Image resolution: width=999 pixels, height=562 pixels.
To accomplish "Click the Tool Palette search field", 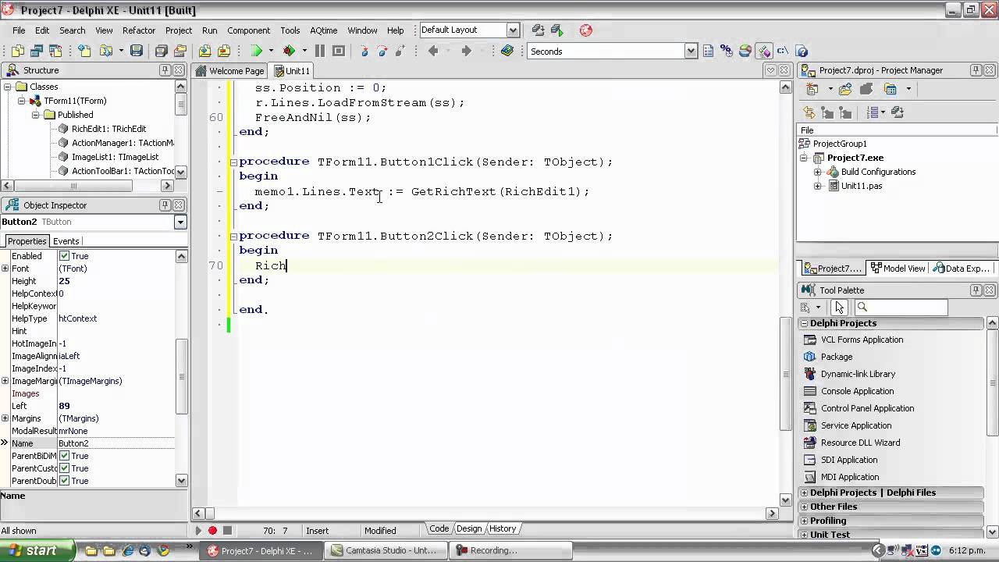I will pos(901,308).
